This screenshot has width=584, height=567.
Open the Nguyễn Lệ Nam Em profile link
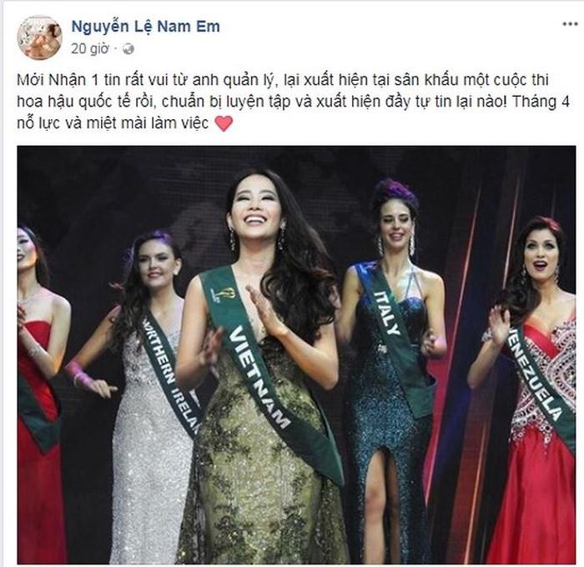[145, 27]
